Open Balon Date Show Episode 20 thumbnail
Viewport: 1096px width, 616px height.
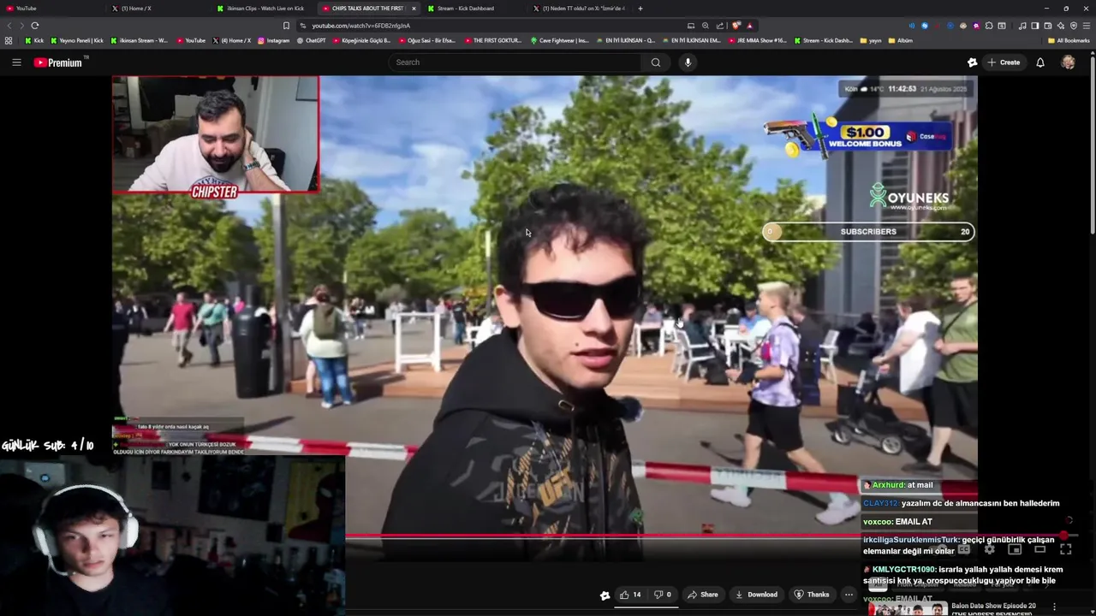(908, 609)
